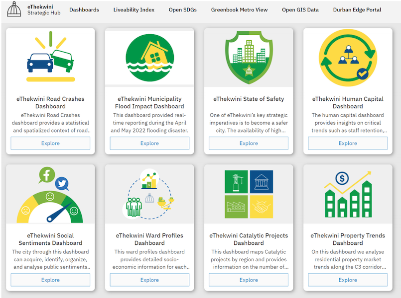Click the yellow handshake tile
Image resolution: width=401 pixels, height=298 pixels.
(262, 207)
